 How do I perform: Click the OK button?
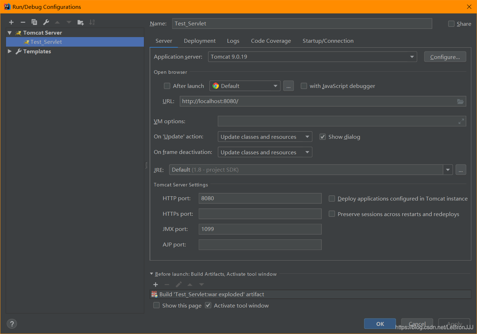380,324
